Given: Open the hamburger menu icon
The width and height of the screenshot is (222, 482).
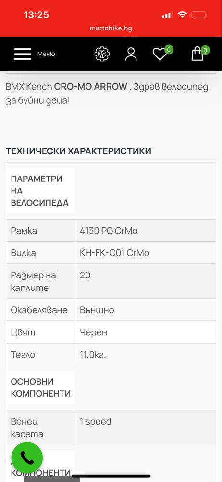Looking at the screenshot, I should click(x=23, y=54).
